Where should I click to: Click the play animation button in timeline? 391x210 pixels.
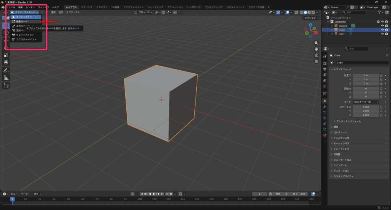(154, 194)
